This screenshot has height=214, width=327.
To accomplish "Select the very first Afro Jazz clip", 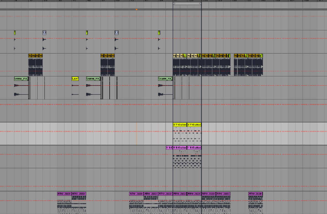I will tap(64, 194).
